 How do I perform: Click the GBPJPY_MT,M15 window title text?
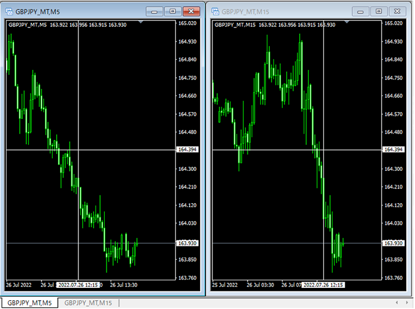tap(245, 12)
